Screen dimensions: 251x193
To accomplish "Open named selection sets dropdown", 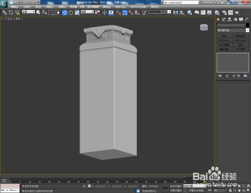I will tap(160, 12).
